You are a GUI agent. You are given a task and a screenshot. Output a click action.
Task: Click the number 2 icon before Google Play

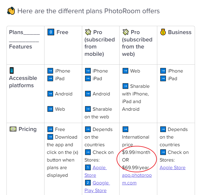(x=88, y=183)
